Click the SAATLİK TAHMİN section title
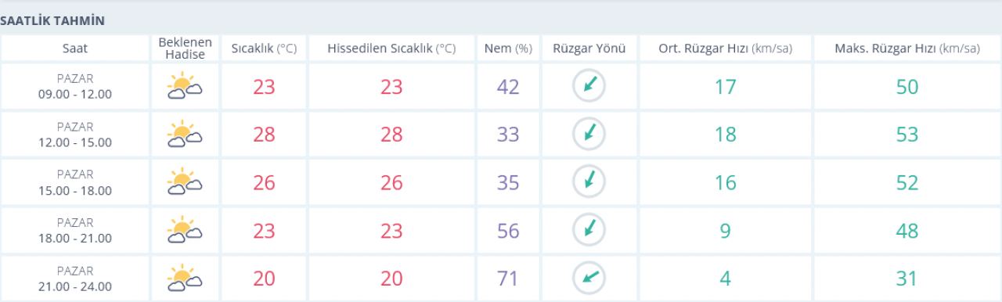Viewport: 1002px width, 302px height. (52, 20)
